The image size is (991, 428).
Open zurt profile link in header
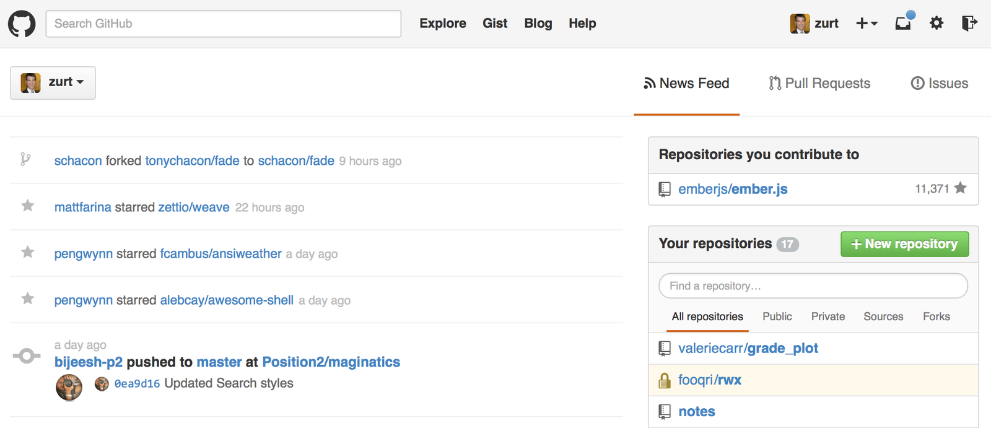coord(826,24)
